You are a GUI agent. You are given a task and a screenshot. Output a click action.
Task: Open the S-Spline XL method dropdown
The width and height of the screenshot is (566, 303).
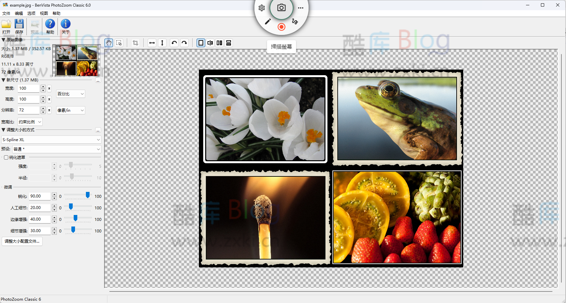51,140
